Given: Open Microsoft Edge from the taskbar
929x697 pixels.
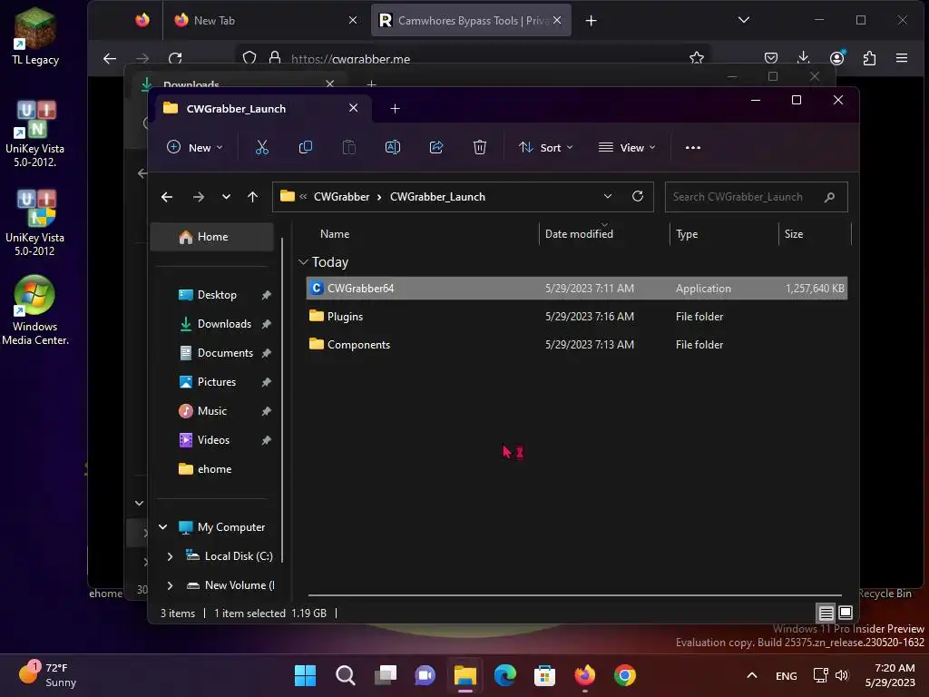Looking at the screenshot, I should (505, 675).
